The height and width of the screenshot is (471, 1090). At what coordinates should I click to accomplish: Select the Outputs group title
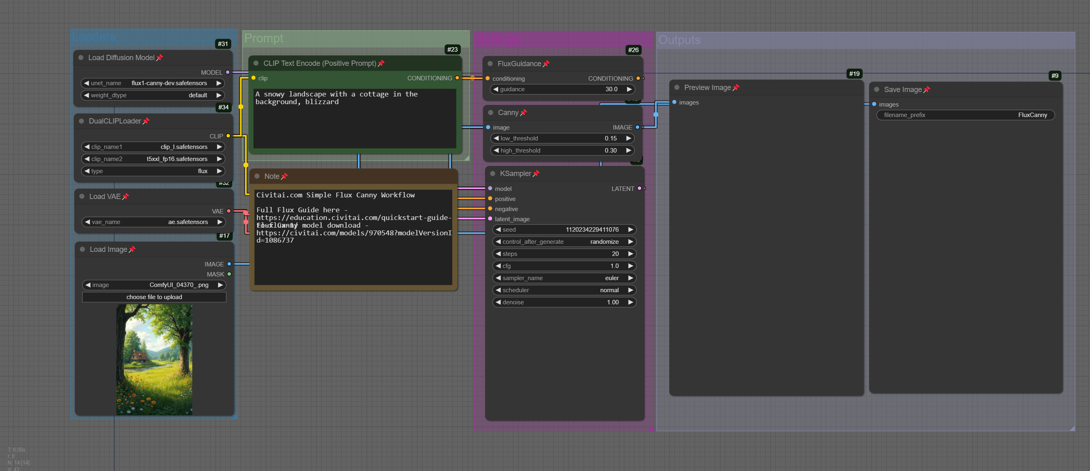pos(679,40)
